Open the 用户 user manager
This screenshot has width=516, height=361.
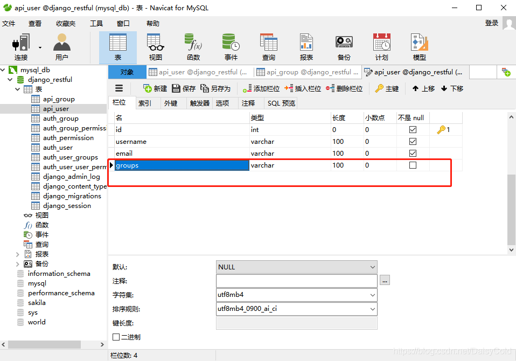62,47
